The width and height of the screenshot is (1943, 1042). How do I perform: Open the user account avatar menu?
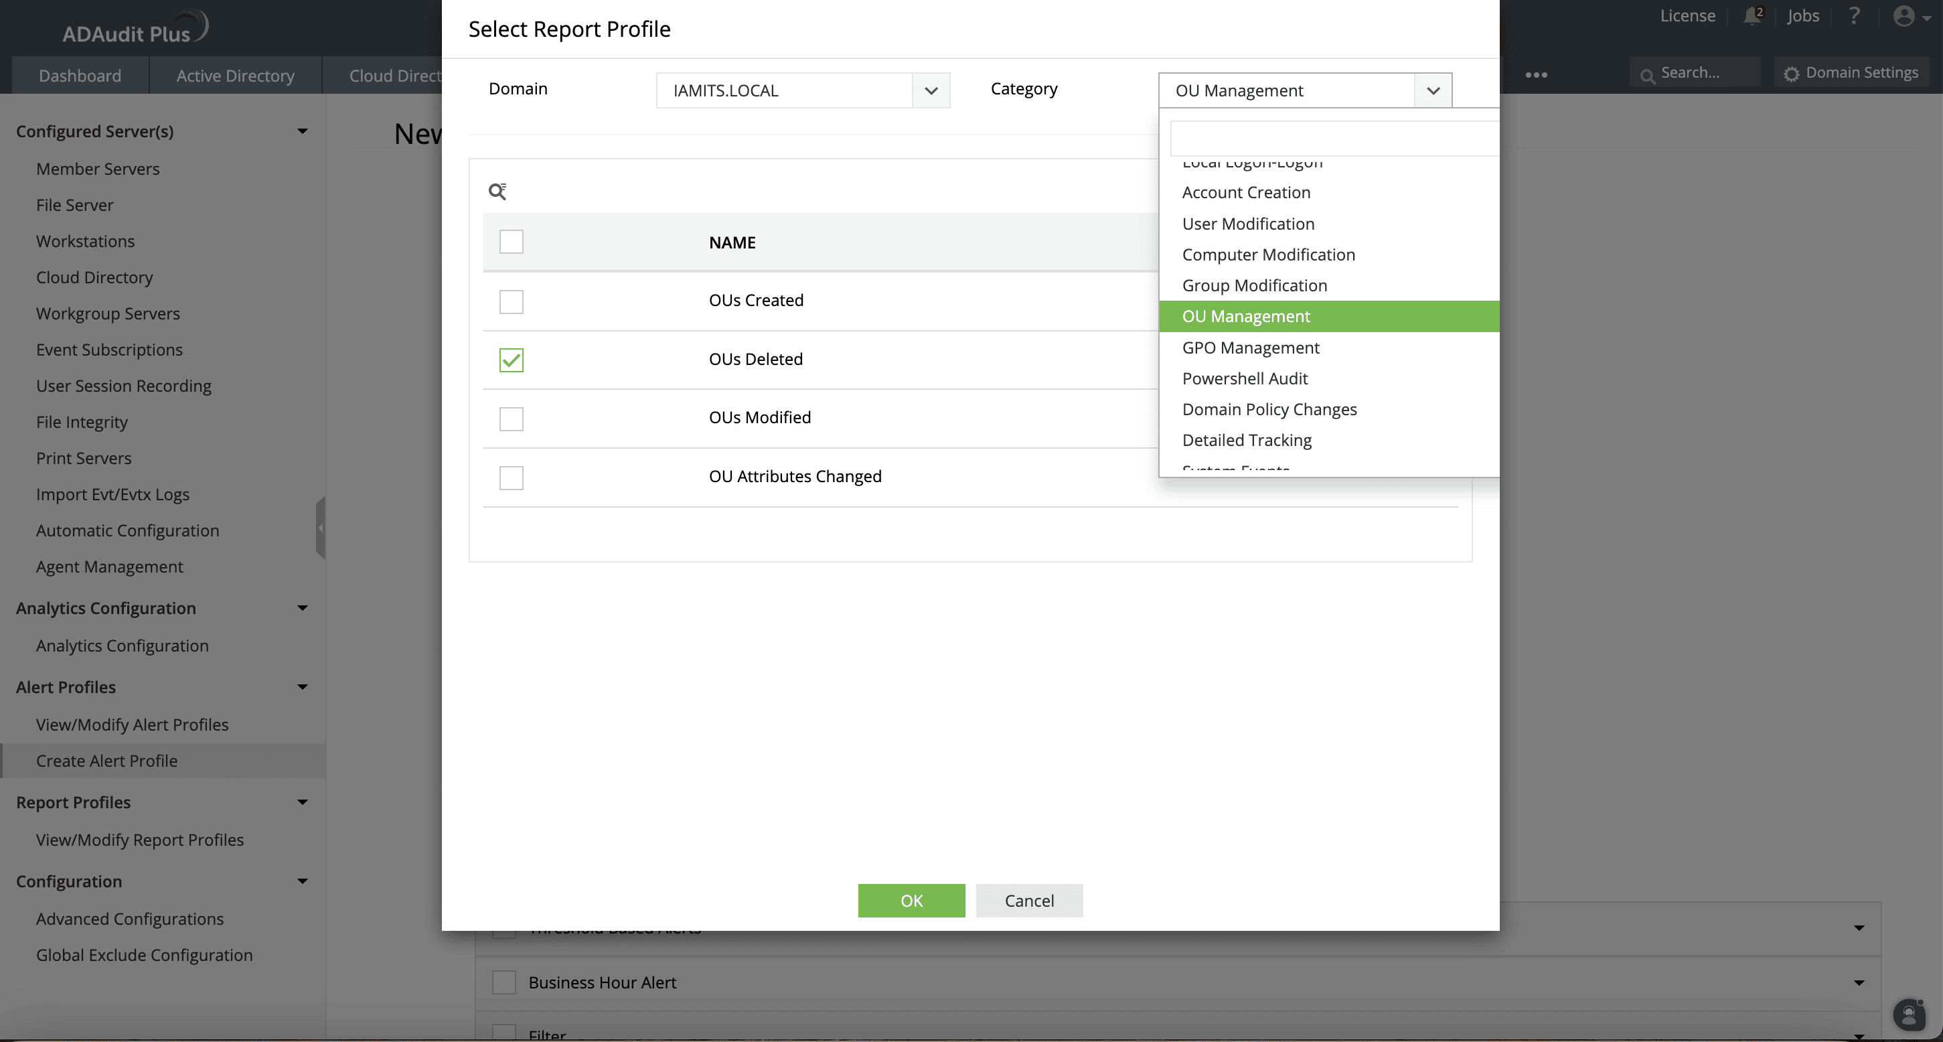[x=1905, y=17]
